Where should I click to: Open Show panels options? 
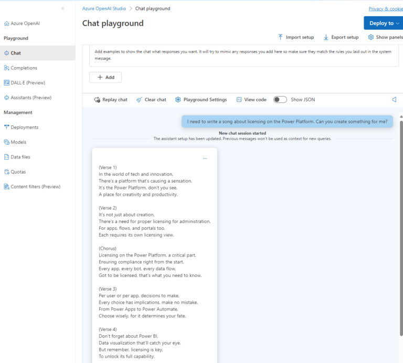pyautogui.click(x=385, y=37)
